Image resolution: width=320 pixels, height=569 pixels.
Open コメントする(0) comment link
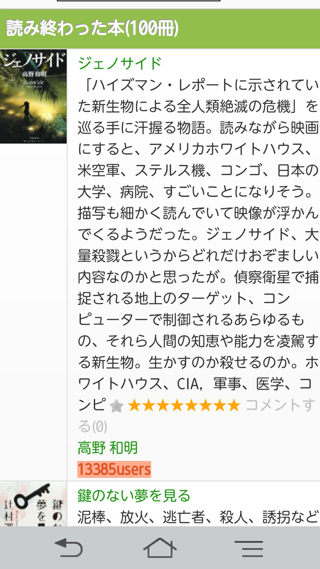click(197, 416)
